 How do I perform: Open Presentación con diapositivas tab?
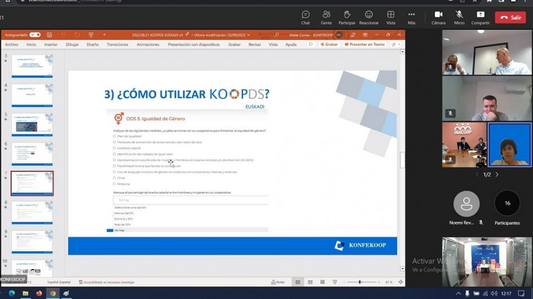pos(194,44)
